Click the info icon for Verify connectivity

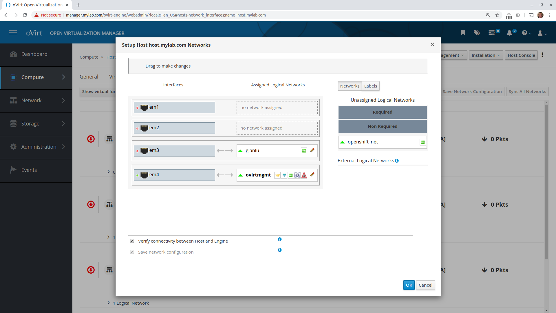[280, 239]
